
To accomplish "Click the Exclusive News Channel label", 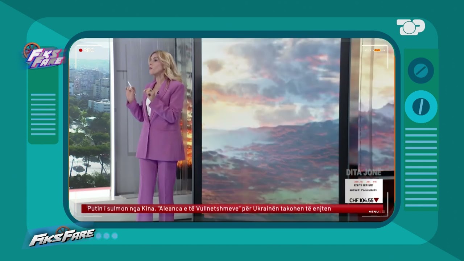I will (363, 187).
